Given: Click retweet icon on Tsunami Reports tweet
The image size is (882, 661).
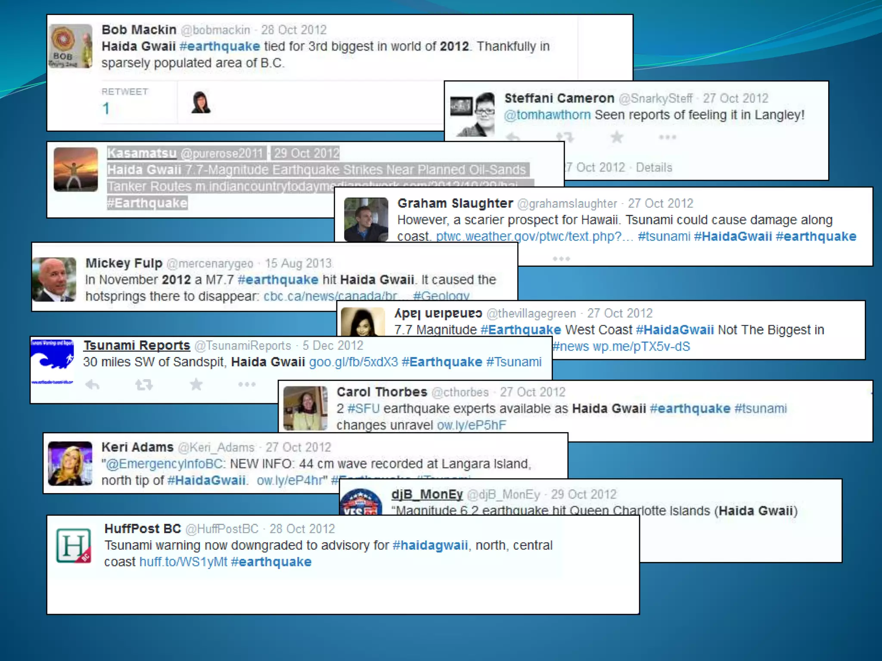Looking at the screenshot, I should (144, 384).
